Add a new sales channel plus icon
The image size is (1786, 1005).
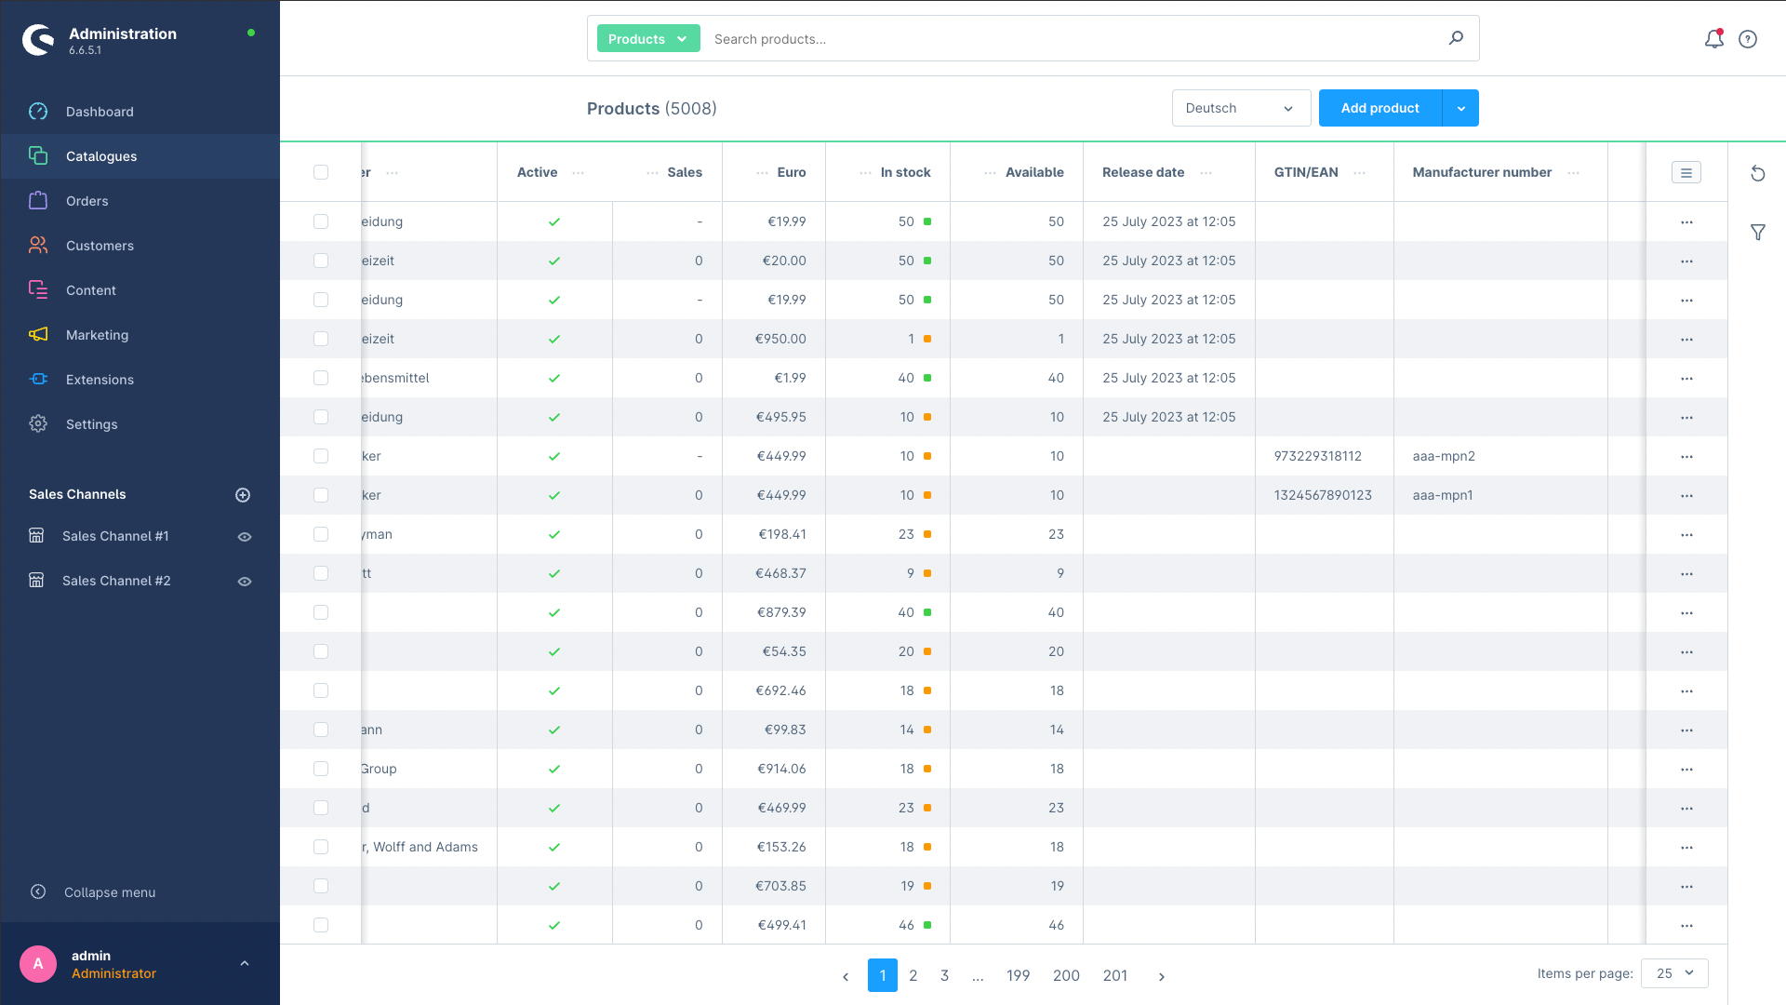(x=243, y=495)
